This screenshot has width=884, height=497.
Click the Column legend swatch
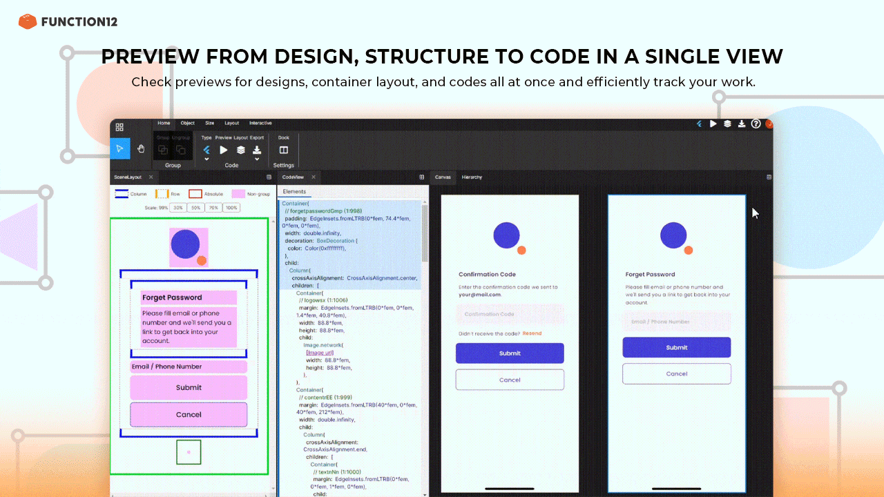[x=122, y=194]
